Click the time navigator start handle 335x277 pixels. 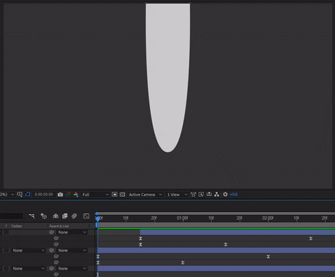click(96, 214)
